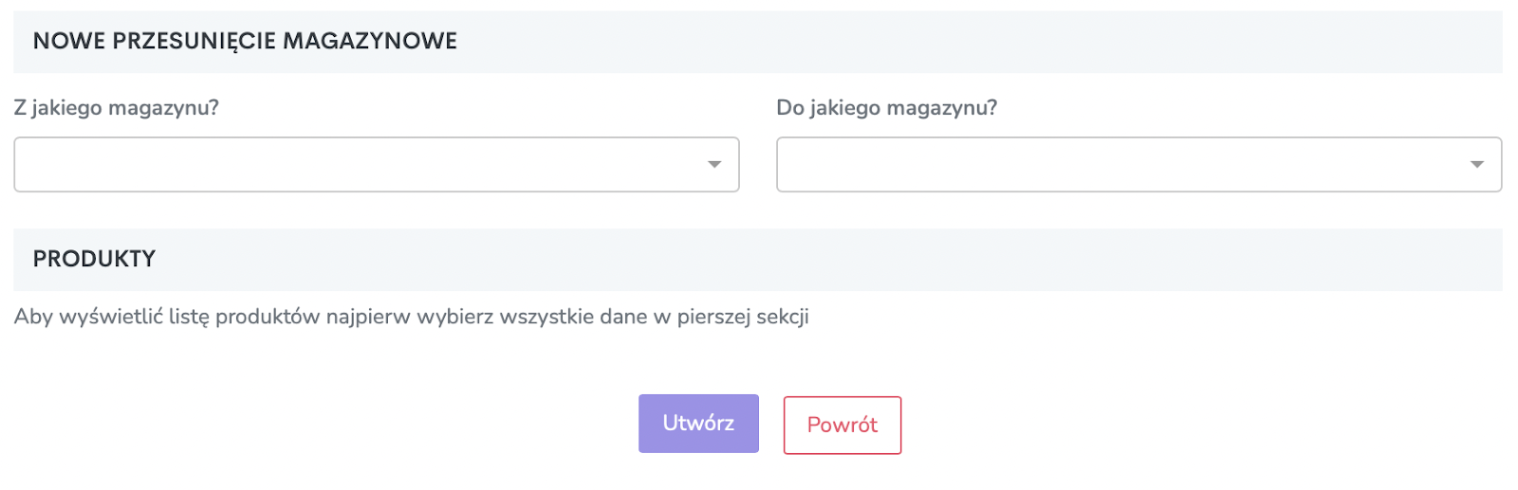This screenshot has height=490, width=1518.
Task: Click the arrow icon of destination warehouse select
Action: coord(1476,165)
